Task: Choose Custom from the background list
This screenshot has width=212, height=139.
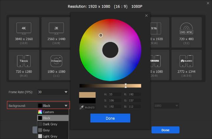Action: pyautogui.click(x=53, y=112)
